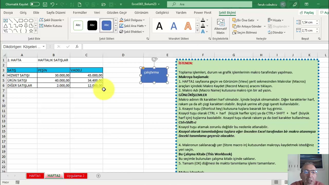329x185 pixels.
Task: Select the freeform scribble shape
Action: [x=5, y=31]
